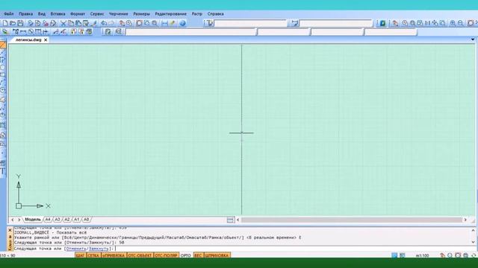Image resolution: width=478 pixels, height=268 pixels.
Task: Click the Zoom out minus magnifier
Action: (461, 23)
